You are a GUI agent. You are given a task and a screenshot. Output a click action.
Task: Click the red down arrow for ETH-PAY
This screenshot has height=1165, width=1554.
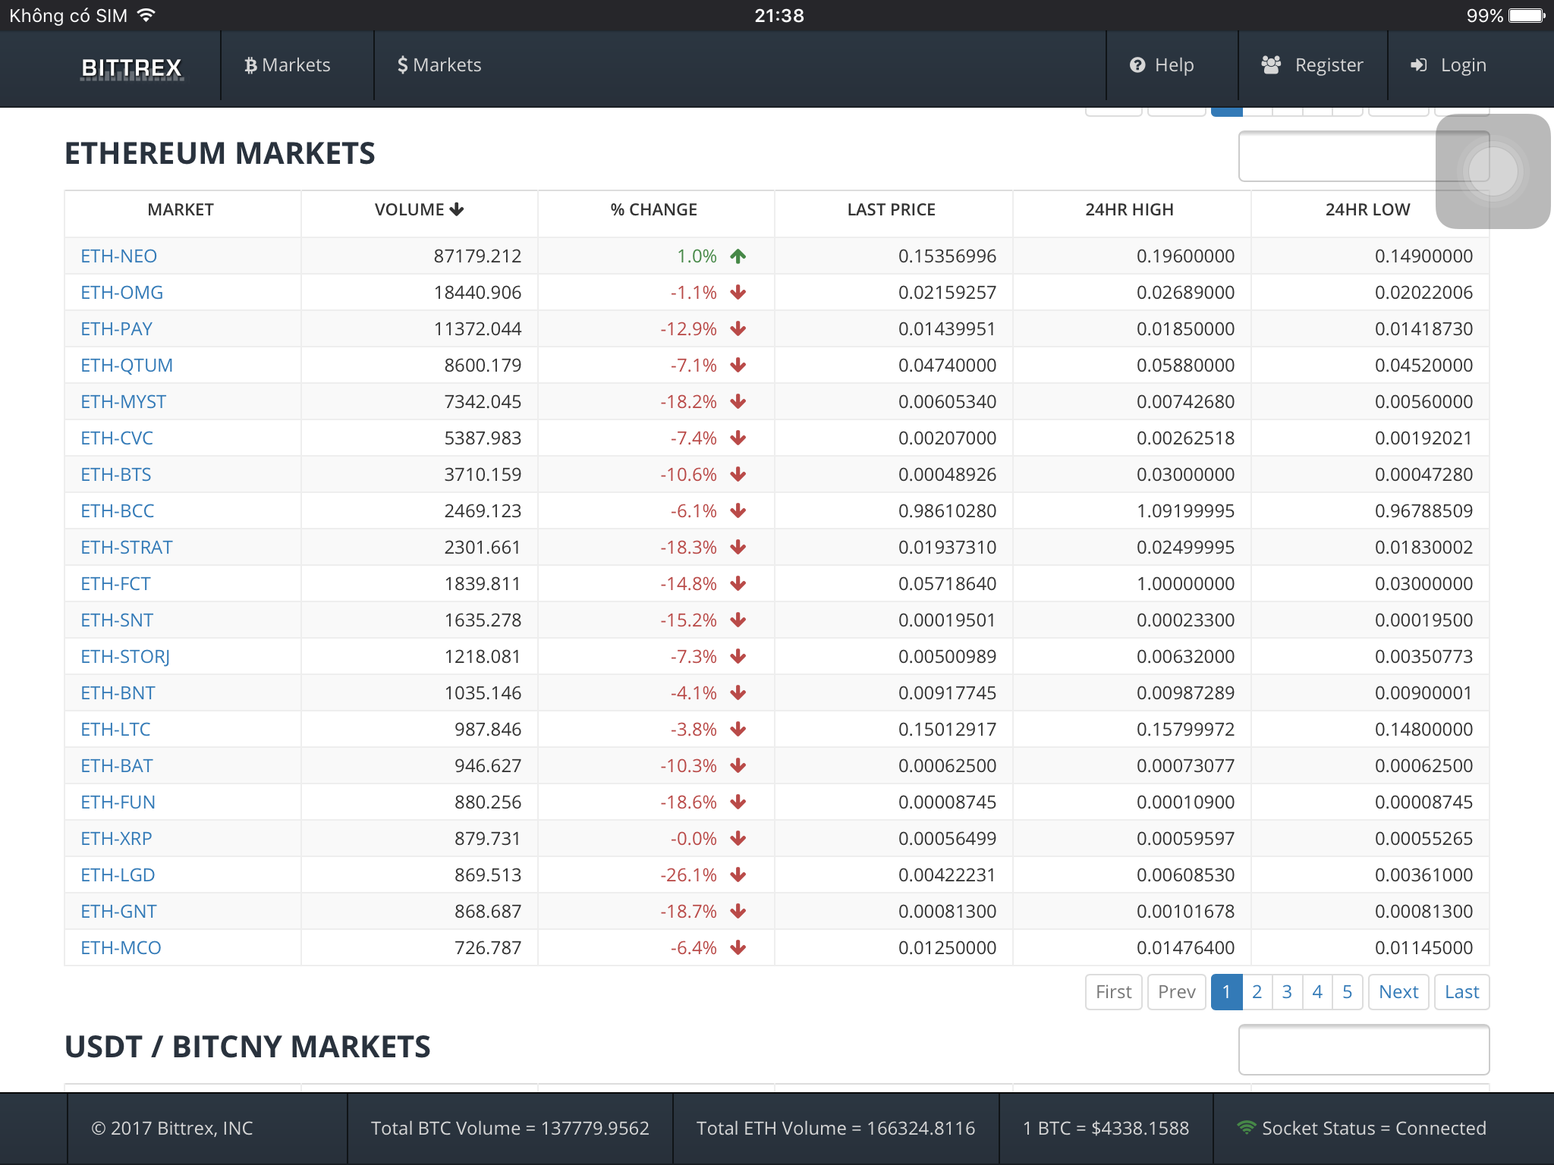point(738,329)
